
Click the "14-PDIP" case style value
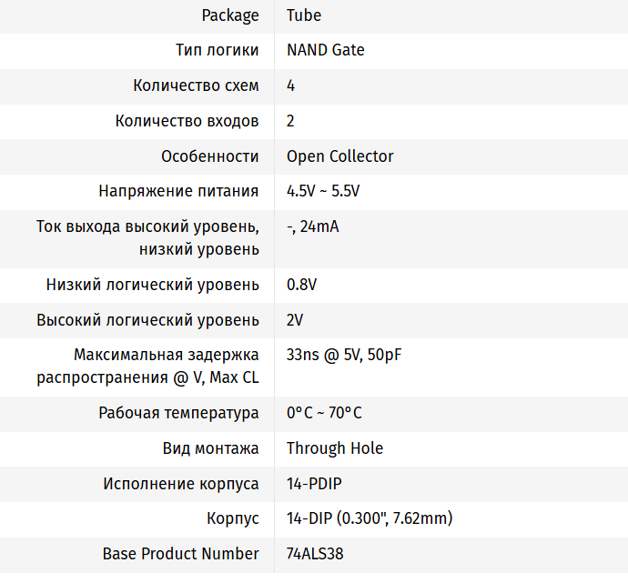(314, 484)
